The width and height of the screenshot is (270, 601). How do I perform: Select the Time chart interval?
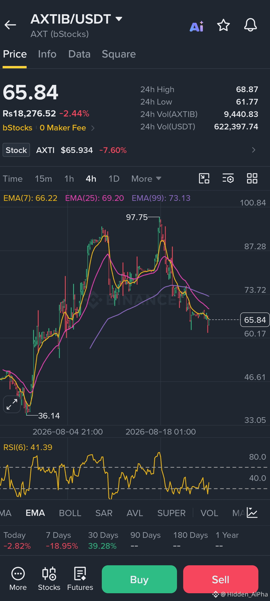(x=13, y=179)
